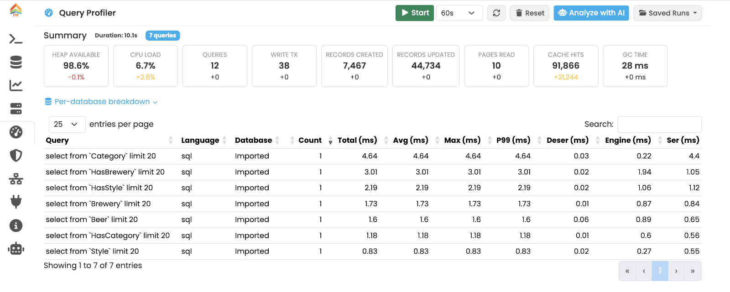Click Analyze with AI button
The height and width of the screenshot is (292, 730).
tap(591, 13)
